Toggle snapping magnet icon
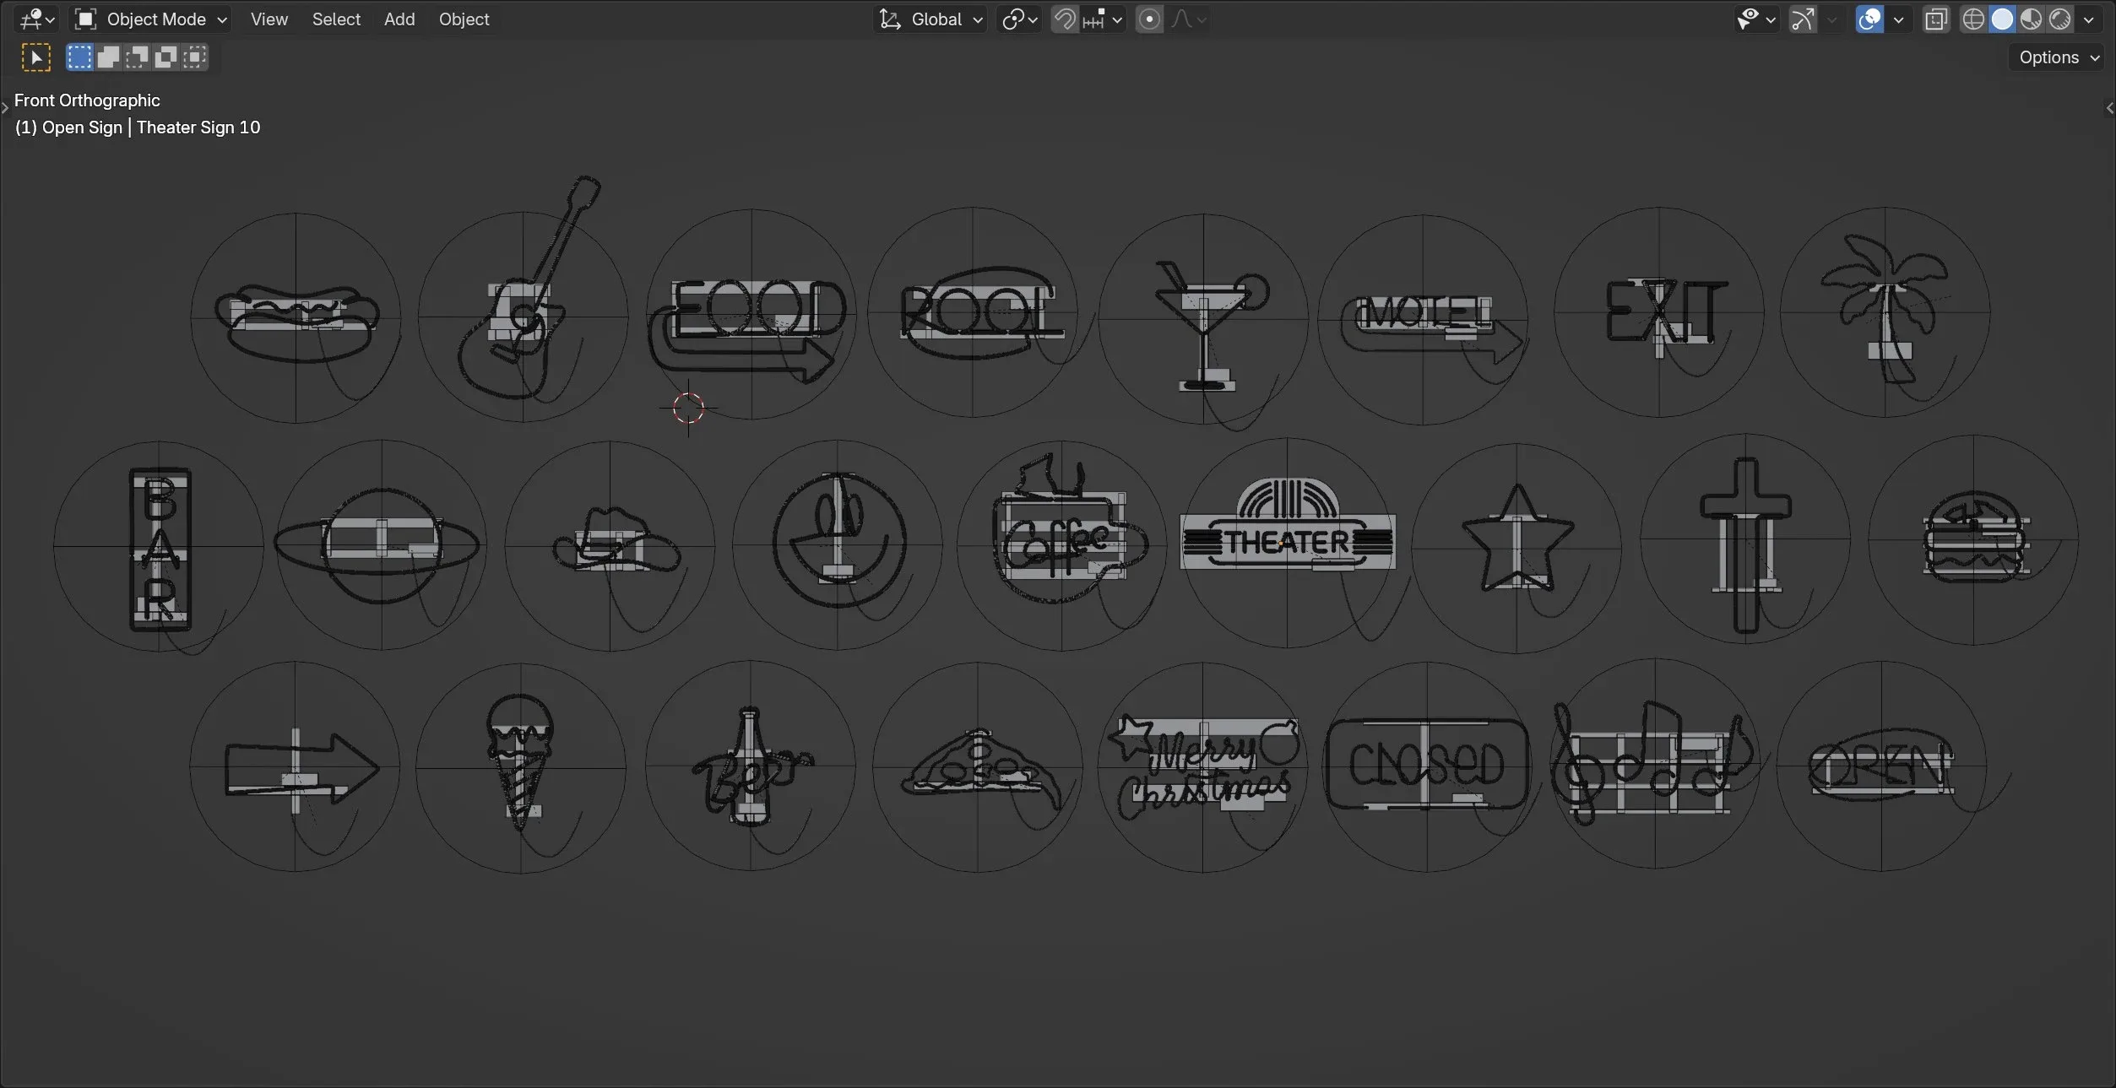 click(x=1065, y=19)
